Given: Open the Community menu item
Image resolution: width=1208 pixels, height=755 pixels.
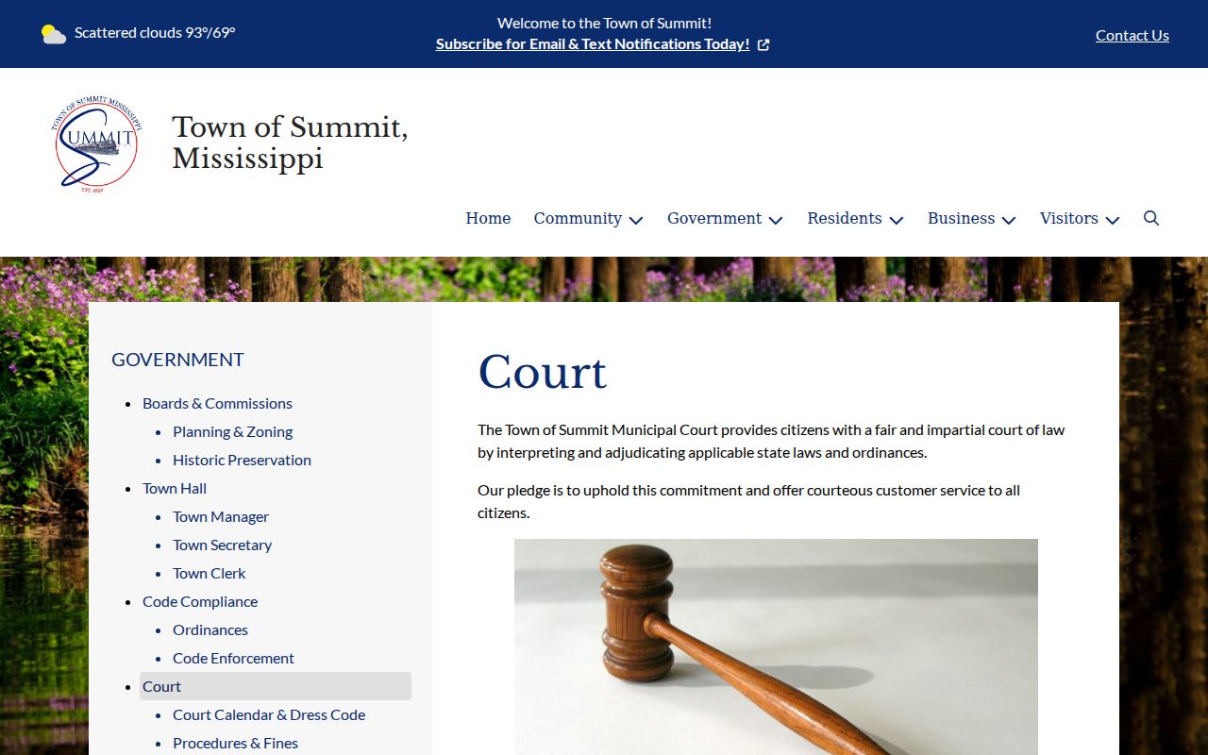Looking at the screenshot, I should click(578, 218).
